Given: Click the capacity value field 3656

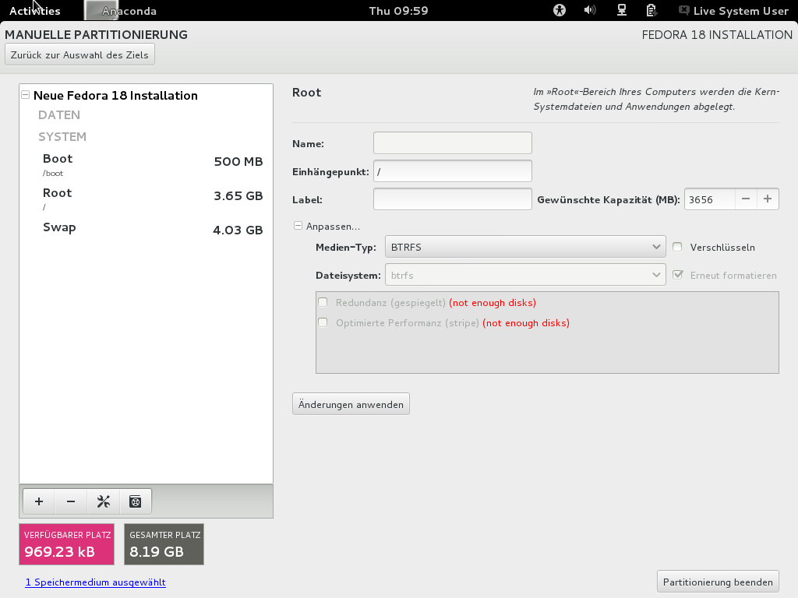Looking at the screenshot, I should pyautogui.click(x=709, y=199).
